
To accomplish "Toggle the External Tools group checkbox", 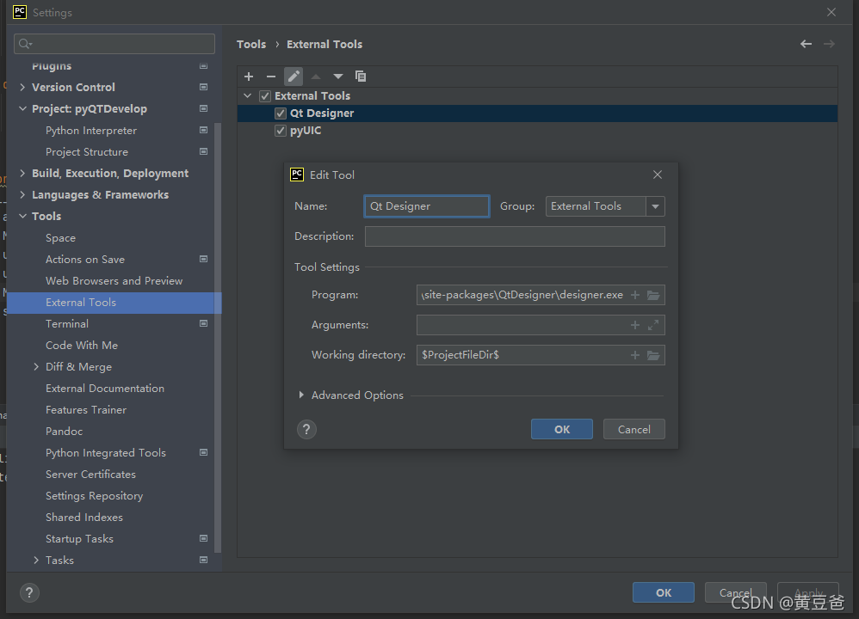I will click(265, 96).
